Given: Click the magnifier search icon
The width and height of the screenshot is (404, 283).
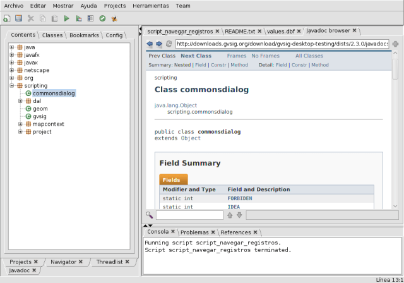Looking at the screenshot, I should (x=150, y=215).
